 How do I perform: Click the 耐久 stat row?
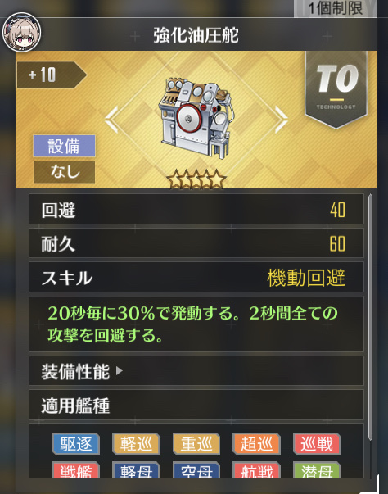tap(196, 243)
